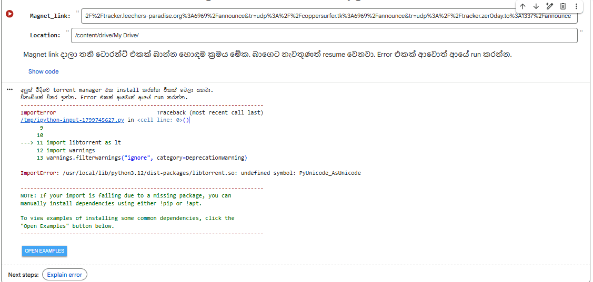This screenshot has width=593, height=282.
Task: Click the "undefined symbol: PyUnicode_AsUnicode" error message
Action: (301, 173)
